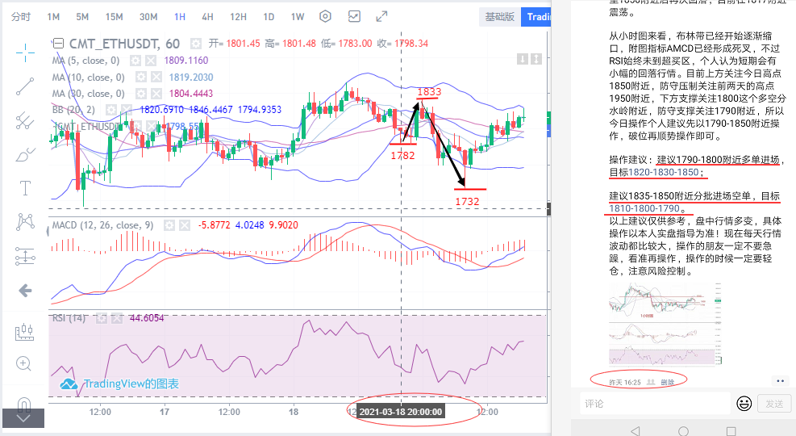Screen dimensions: 796x436
Task: Toggle the magnet mode tool
Action: click(24, 404)
